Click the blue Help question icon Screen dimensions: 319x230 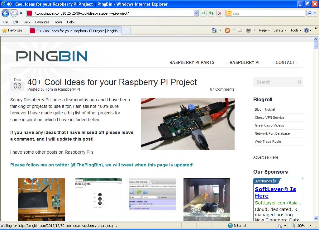(x=307, y=30)
